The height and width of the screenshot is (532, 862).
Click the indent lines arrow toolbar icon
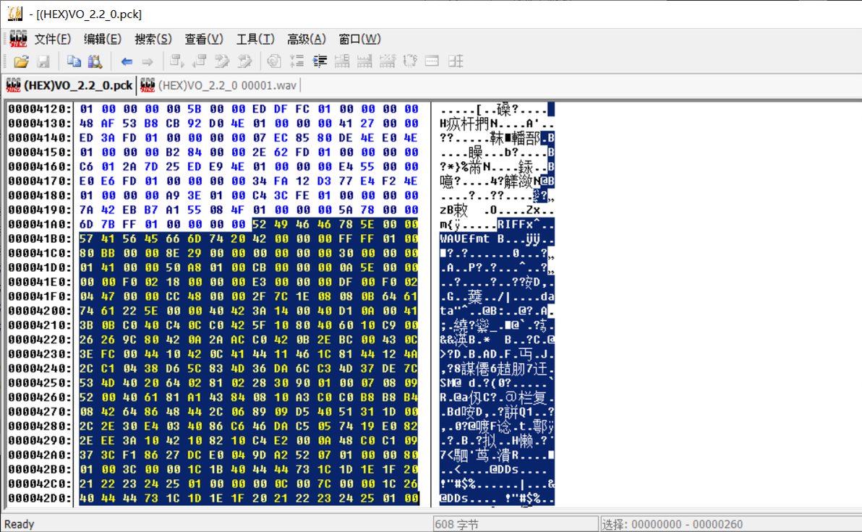pos(320,61)
